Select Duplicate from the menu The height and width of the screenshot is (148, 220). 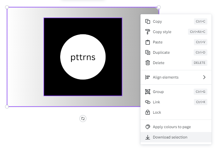pos(176,52)
